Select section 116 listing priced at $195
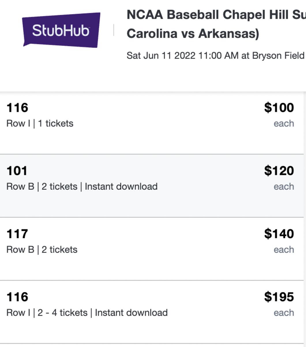This screenshot has height=347, width=306. (x=17, y=297)
